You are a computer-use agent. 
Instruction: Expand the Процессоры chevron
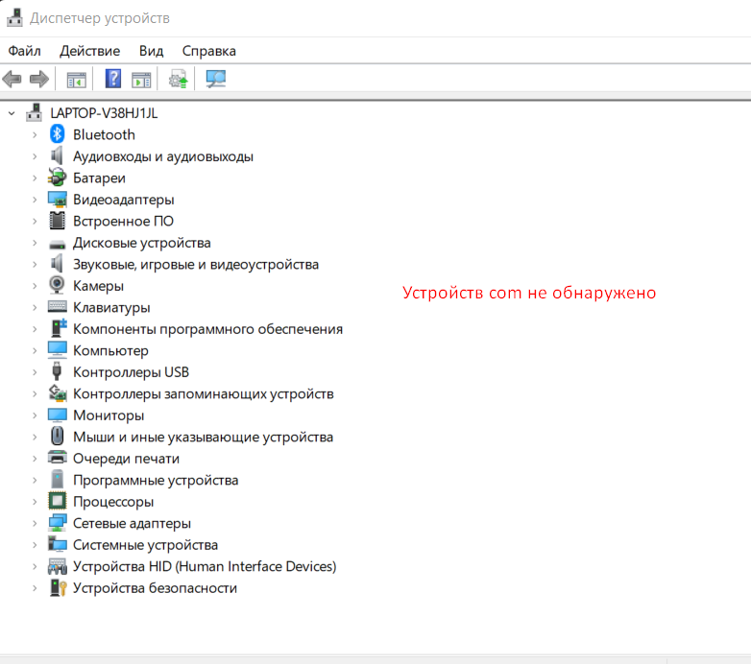35,502
